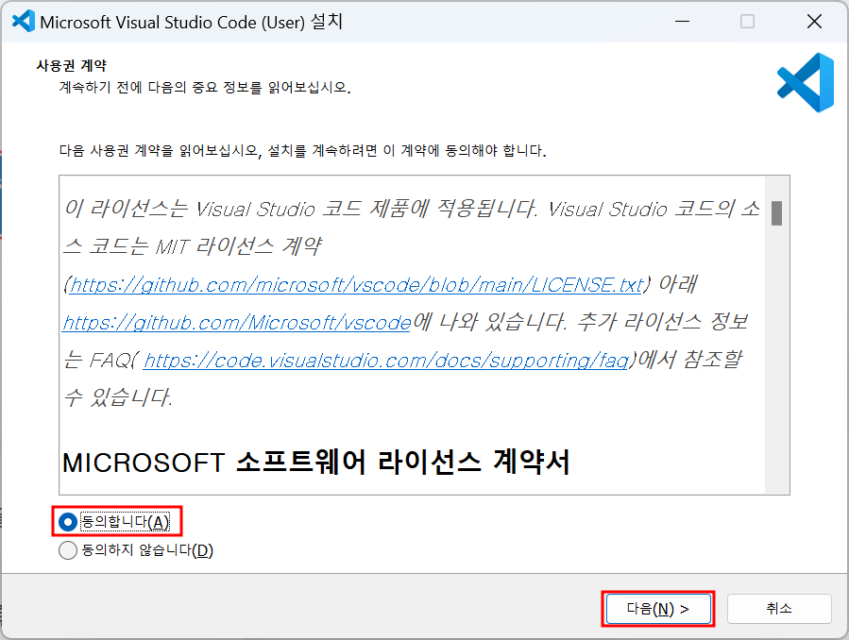Click the VS Code icon in title bar
The image size is (849, 640).
24,22
